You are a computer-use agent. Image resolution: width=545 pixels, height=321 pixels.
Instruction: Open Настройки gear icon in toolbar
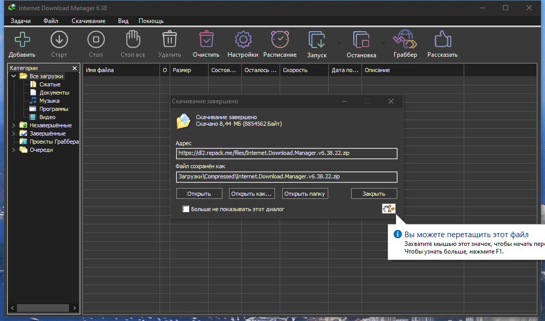[243, 40]
